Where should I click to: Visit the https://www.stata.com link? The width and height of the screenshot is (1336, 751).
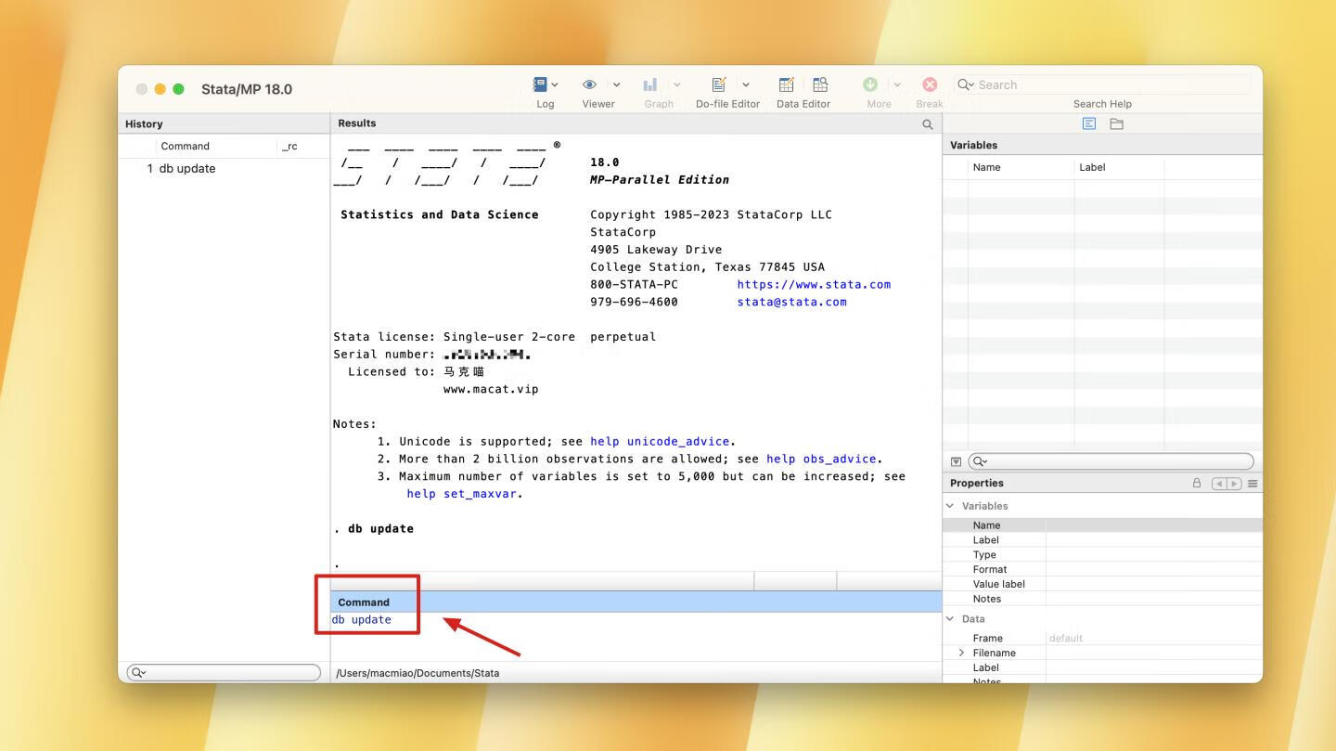point(813,285)
